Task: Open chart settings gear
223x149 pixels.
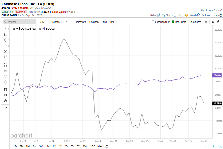Action: pyautogui.click(x=206, y=22)
